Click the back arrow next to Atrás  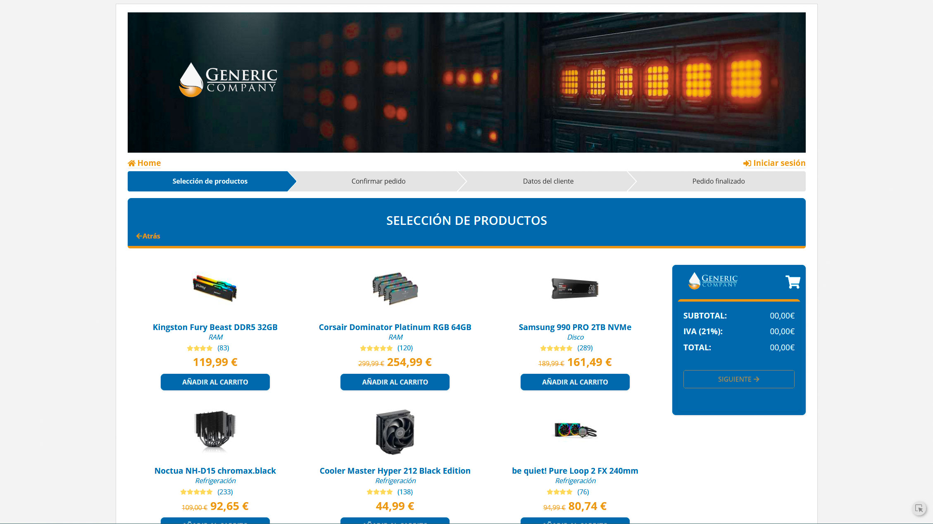pos(139,236)
